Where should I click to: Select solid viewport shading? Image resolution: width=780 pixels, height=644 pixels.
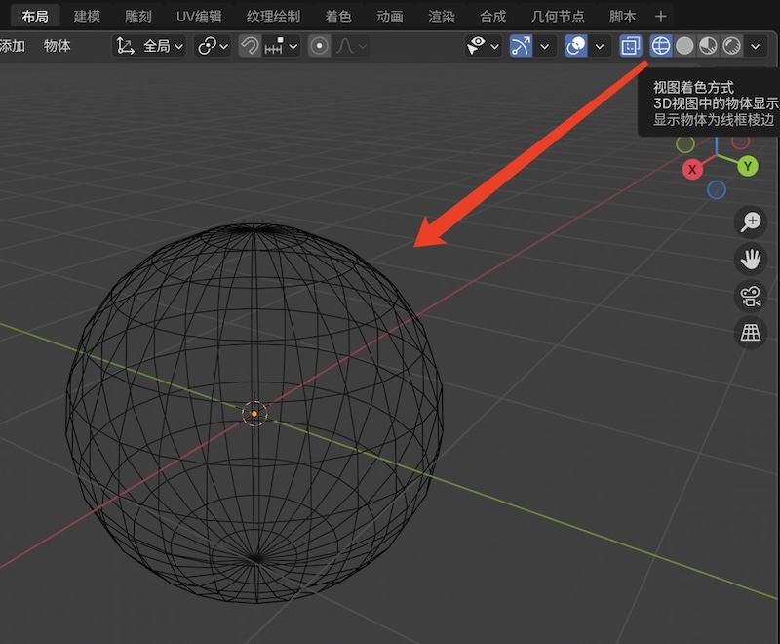(x=684, y=46)
